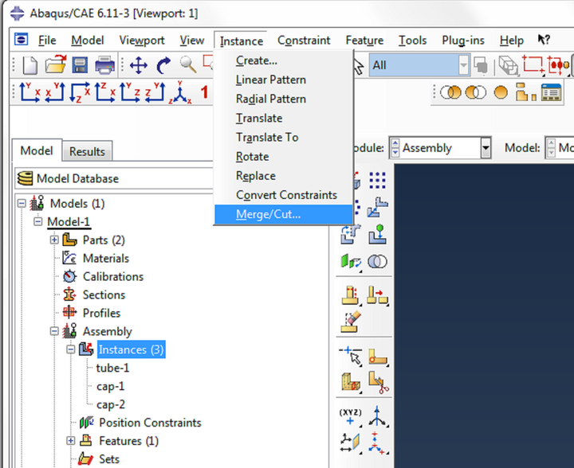
Task: Click the Model Database icon
Action: 26,178
